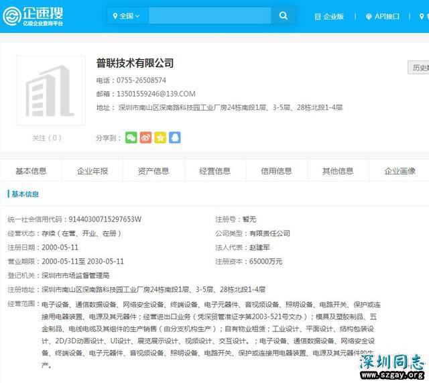Click the 企业版 building icon
Viewport: 429px width, 383px height.
318,17
